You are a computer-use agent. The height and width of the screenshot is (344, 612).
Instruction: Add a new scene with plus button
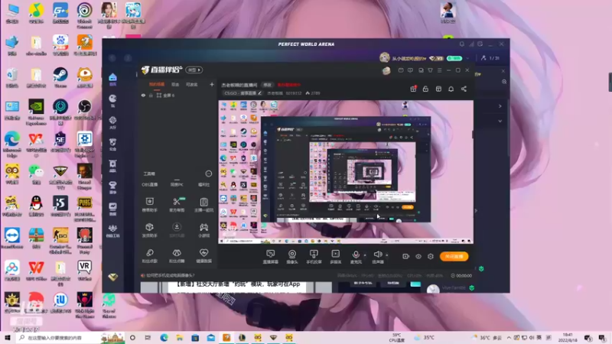pos(212,84)
